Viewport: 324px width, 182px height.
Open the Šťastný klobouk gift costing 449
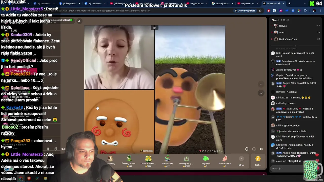pos(129,161)
